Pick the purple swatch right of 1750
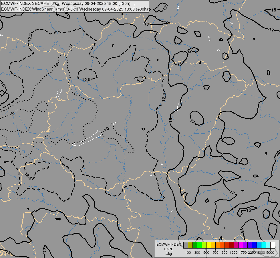The height and width of the screenshot is (258, 280). coord(245,245)
